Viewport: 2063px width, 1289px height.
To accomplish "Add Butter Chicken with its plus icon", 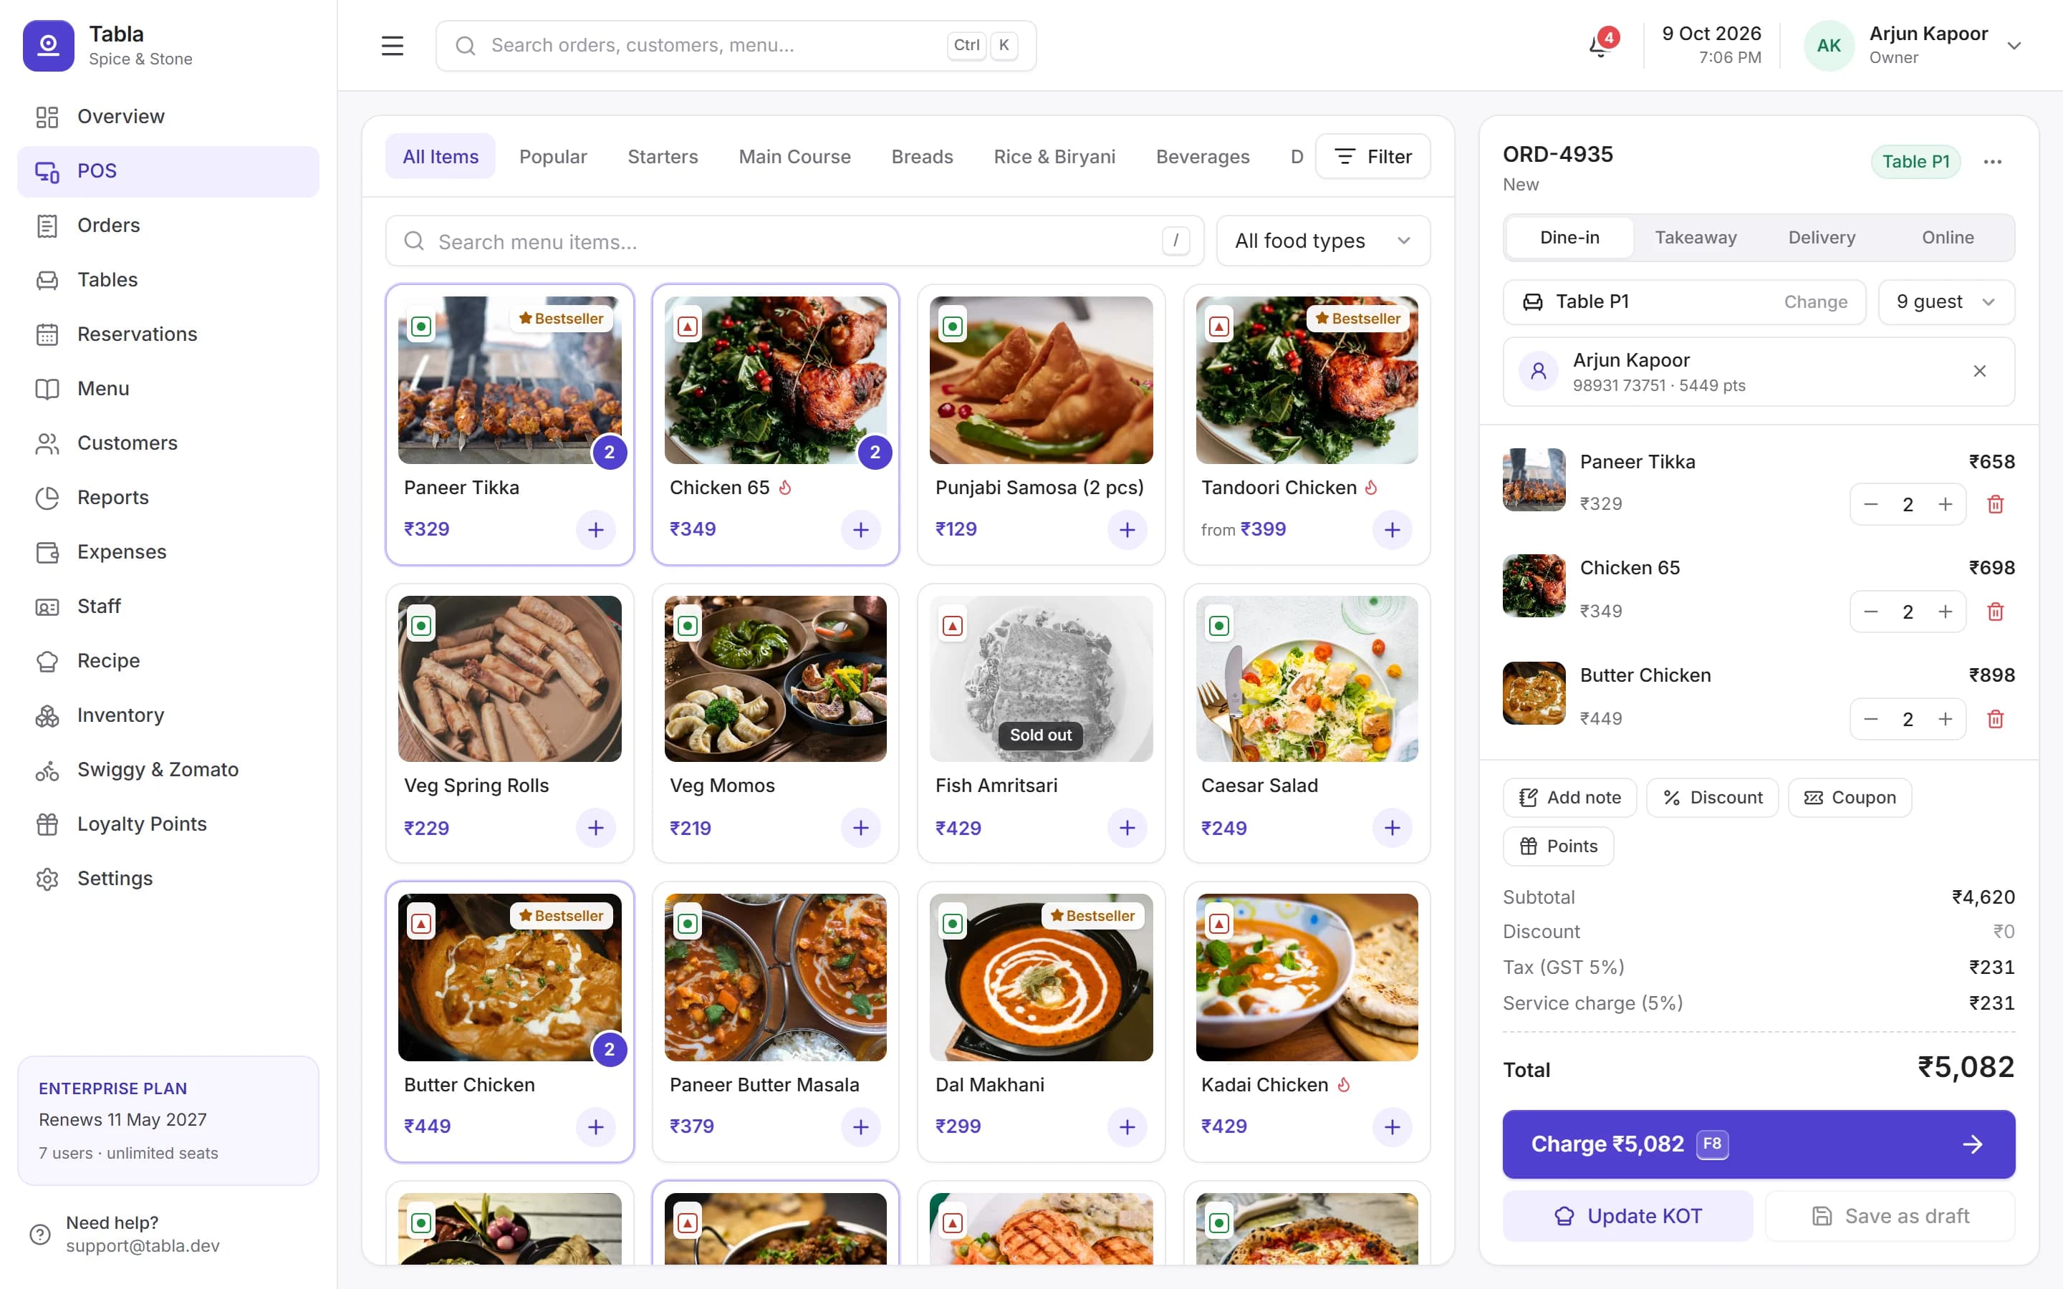I will 596,1127.
